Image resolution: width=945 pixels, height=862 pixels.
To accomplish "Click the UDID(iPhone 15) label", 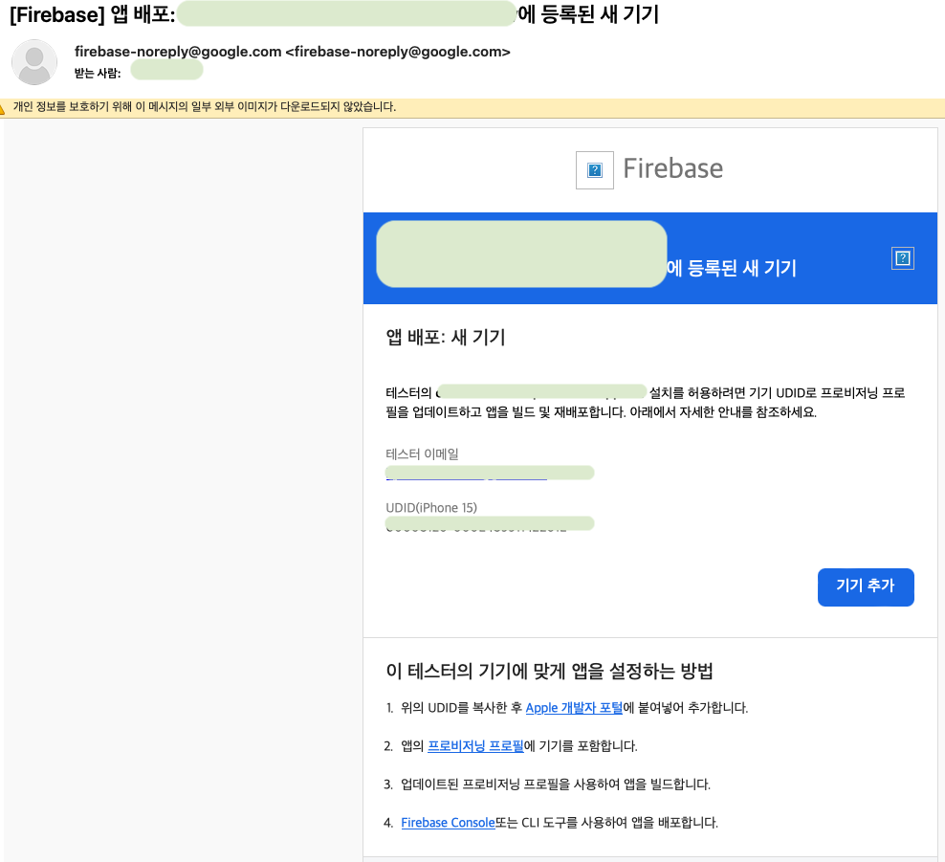I will pos(431,508).
